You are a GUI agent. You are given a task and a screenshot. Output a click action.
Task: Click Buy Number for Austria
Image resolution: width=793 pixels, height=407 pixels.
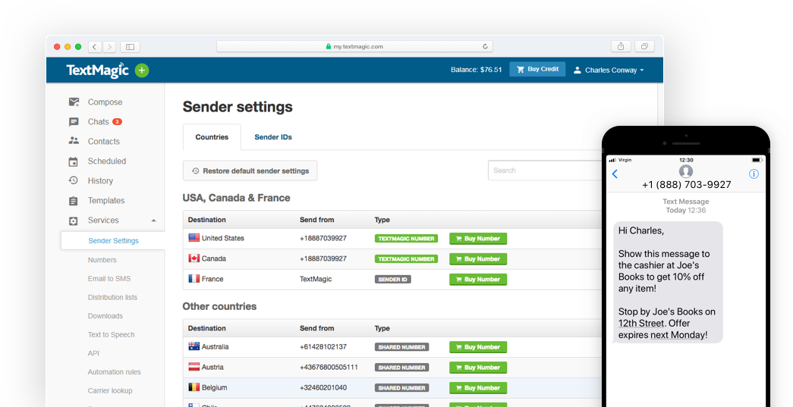point(478,368)
